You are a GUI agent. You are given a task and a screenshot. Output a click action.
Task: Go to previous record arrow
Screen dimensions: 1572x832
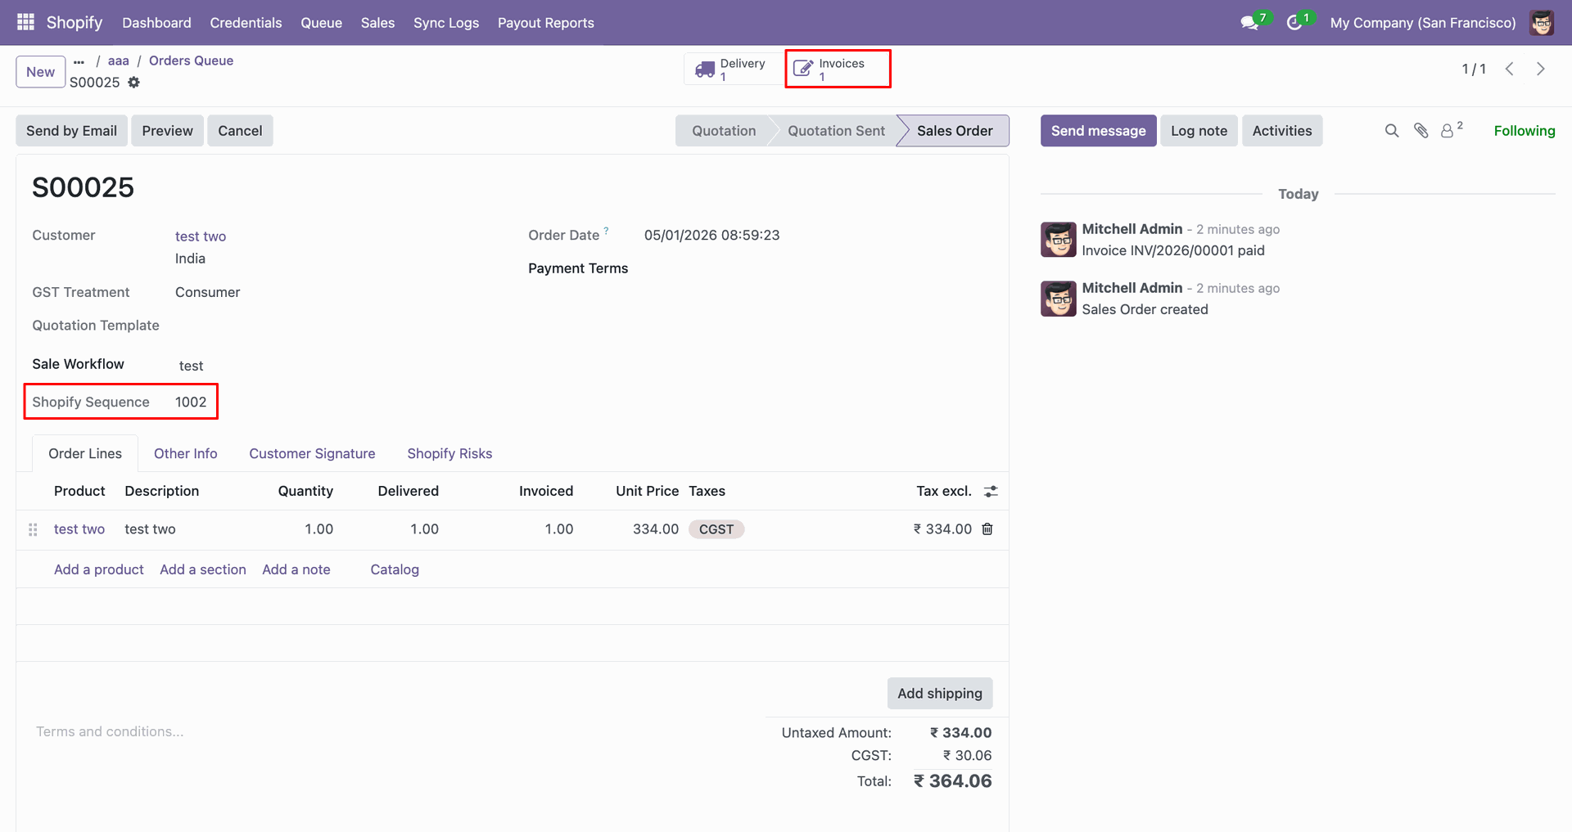1510,70
